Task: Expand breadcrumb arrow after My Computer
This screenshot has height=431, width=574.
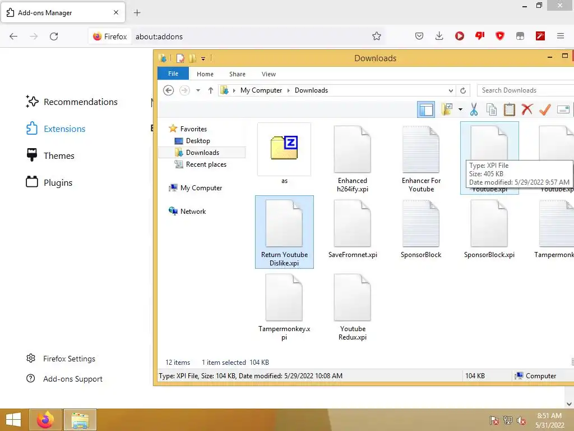Action: pos(288,90)
